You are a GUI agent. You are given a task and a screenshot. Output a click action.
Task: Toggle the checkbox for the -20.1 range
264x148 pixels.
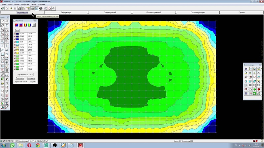pyautogui.click(x=15, y=56)
